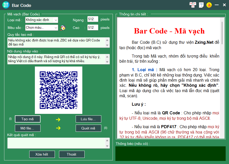The height and width of the screenshot is (164, 229).
Task: Click the yellow user account icon
Action: point(209,5)
